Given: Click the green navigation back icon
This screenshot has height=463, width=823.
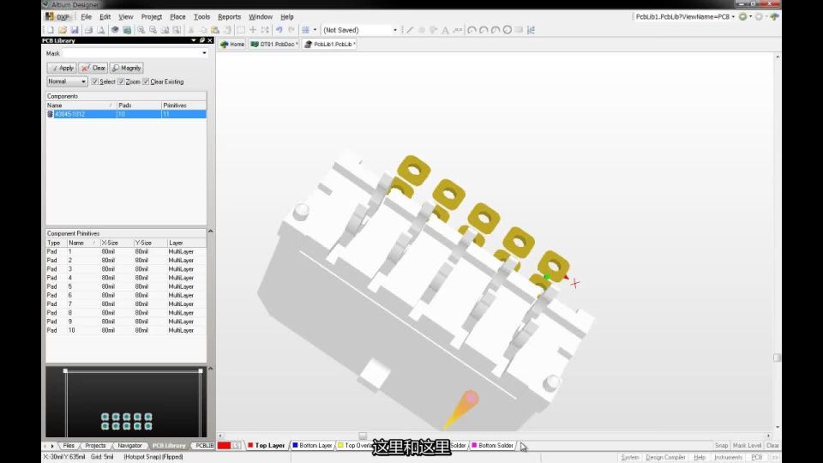Looking at the screenshot, I should click(x=742, y=17).
